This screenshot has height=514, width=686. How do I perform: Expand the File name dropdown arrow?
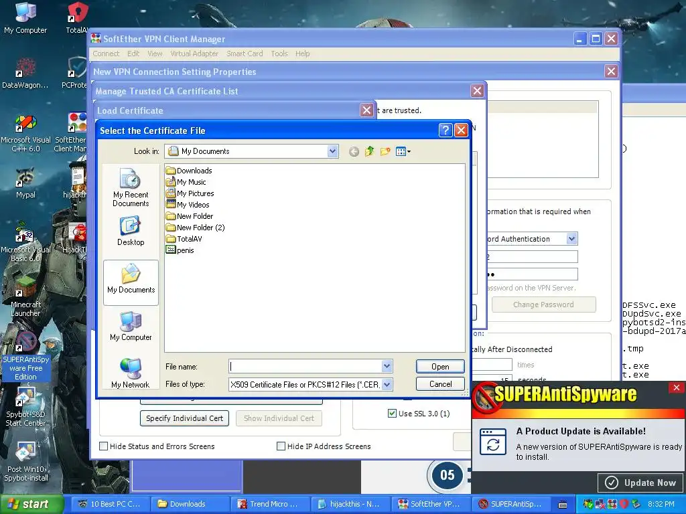[387, 366]
